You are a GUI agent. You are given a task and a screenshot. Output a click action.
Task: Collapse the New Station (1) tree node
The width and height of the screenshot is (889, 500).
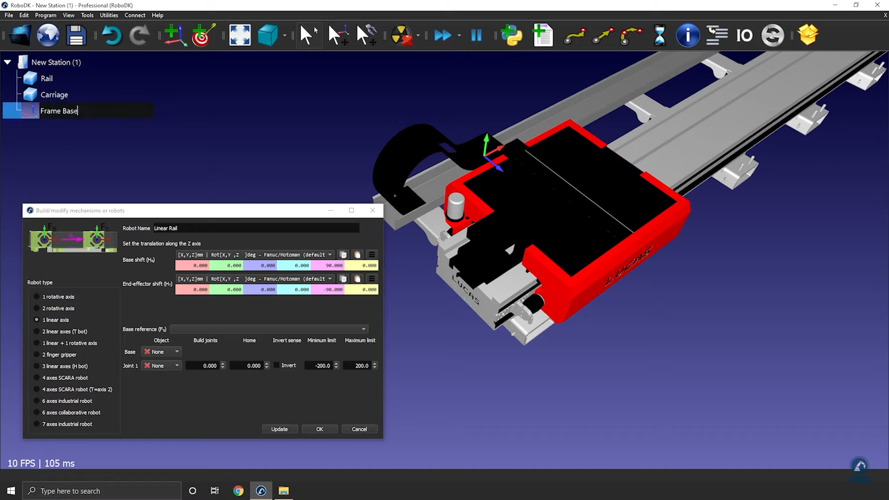tap(8, 62)
